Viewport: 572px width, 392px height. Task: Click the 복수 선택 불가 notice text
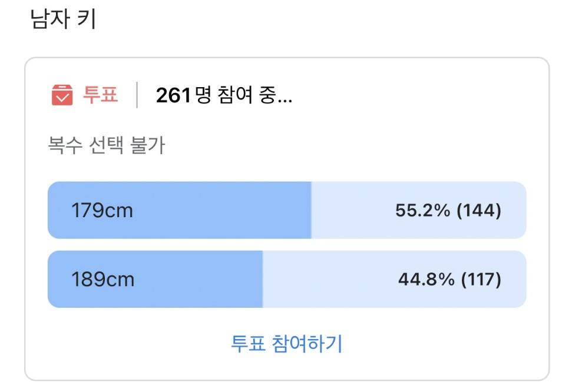point(107,145)
